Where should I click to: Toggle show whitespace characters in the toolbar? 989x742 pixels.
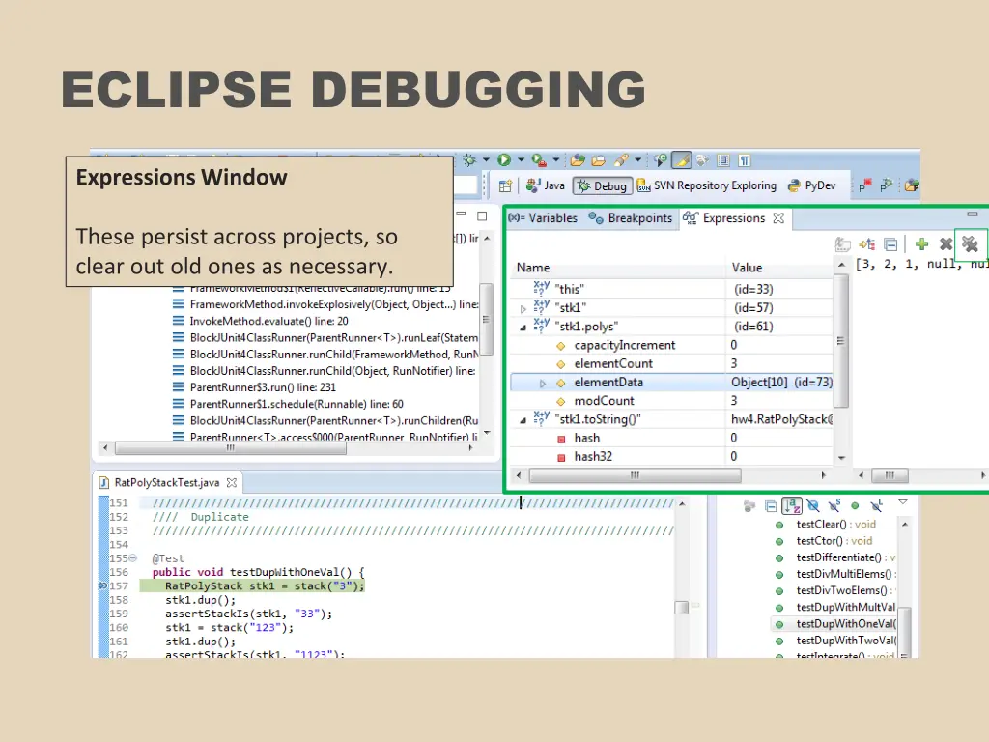743,159
